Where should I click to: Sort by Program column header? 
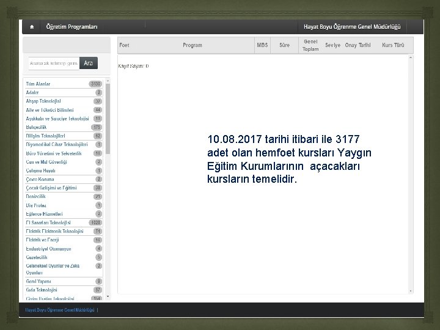193,45
